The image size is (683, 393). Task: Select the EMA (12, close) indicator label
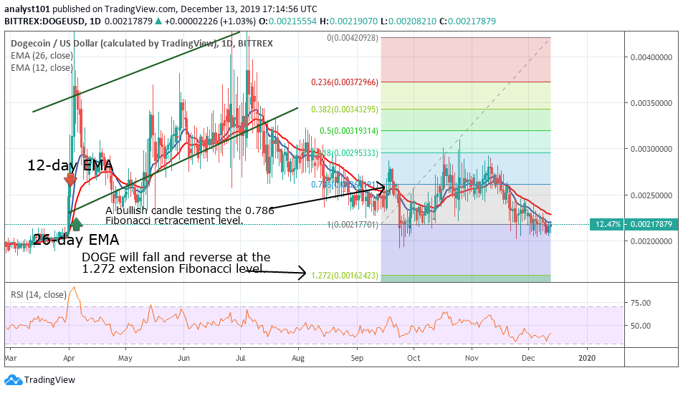click(42, 68)
